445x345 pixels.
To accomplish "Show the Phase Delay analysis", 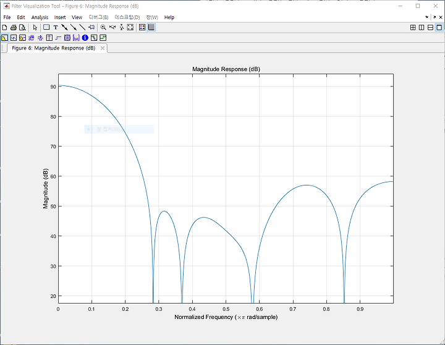I will pyautogui.click(x=40, y=38).
